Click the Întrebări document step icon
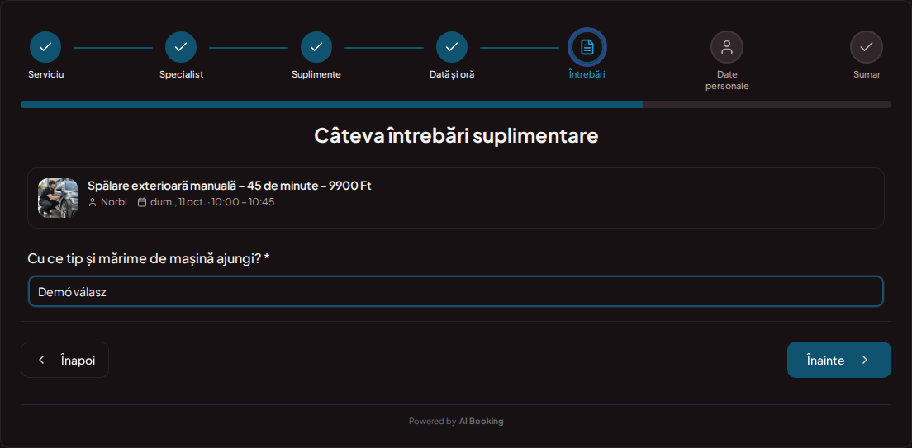Image resolution: width=912 pixels, height=448 pixels. click(587, 47)
